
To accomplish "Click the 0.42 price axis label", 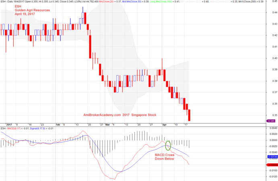I will pos(275,35).
